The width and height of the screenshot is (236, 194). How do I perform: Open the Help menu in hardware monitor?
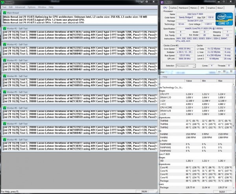[x=165, y=77]
